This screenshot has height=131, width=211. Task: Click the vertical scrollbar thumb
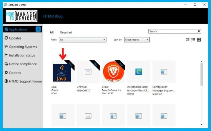point(202,74)
